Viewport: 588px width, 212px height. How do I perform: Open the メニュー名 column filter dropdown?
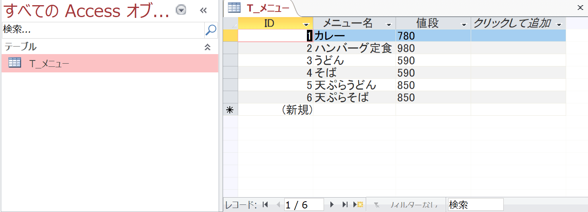[389, 25]
